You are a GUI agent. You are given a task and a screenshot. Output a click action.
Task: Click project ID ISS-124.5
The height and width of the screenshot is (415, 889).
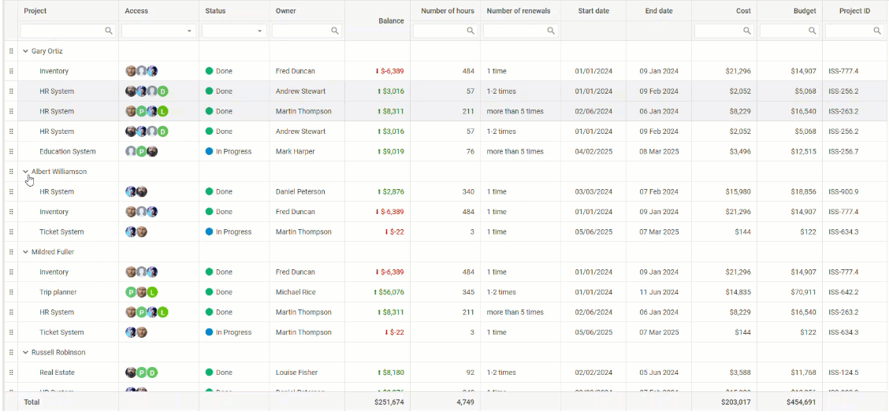[843, 372]
